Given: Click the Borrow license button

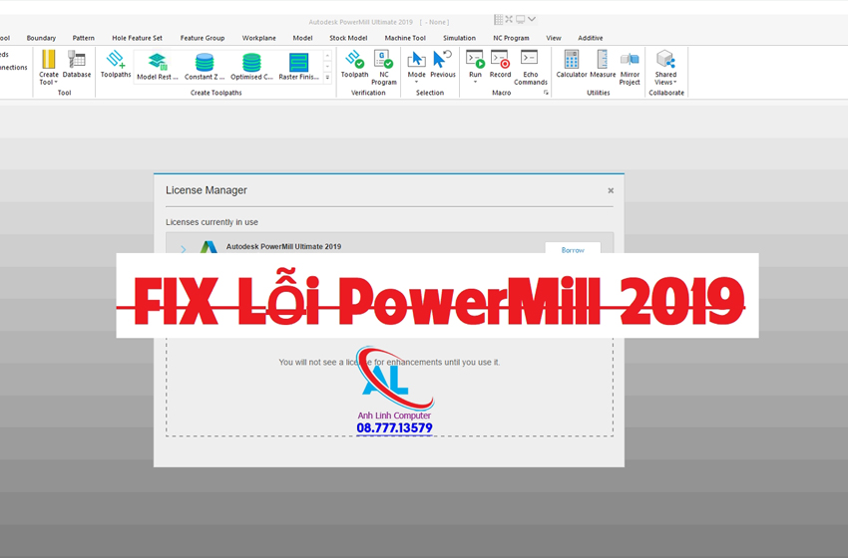Looking at the screenshot, I should [x=573, y=250].
